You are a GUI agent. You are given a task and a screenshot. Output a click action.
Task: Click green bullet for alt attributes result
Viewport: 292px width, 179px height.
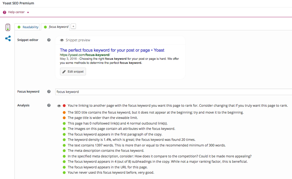[64, 129]
